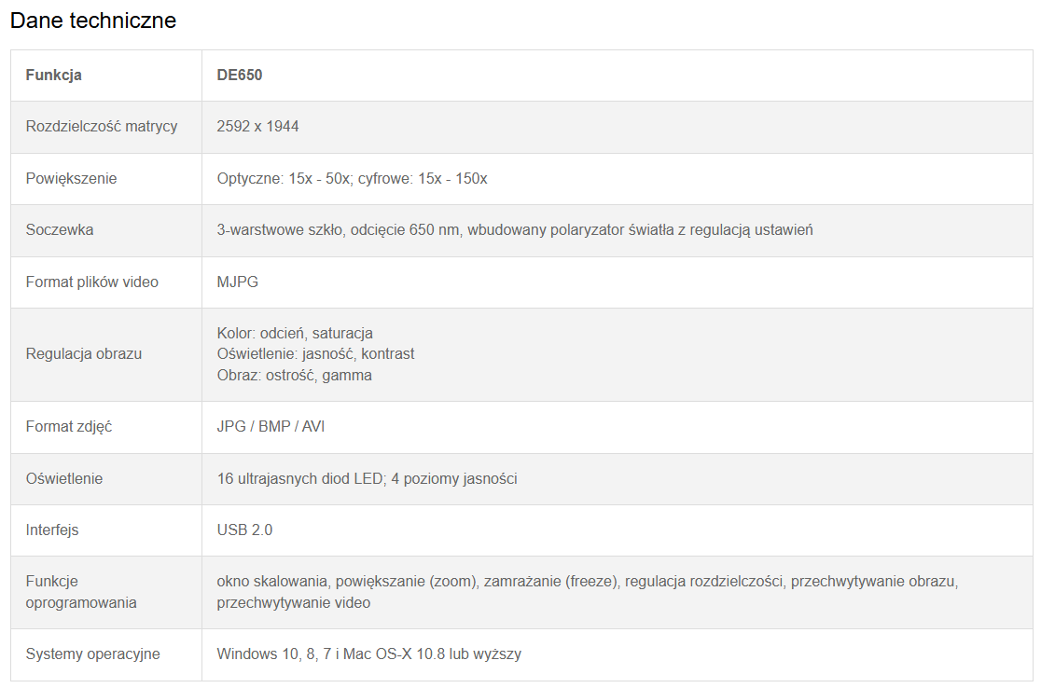Select the "Format zdjęć" row label

click(69, 427)
